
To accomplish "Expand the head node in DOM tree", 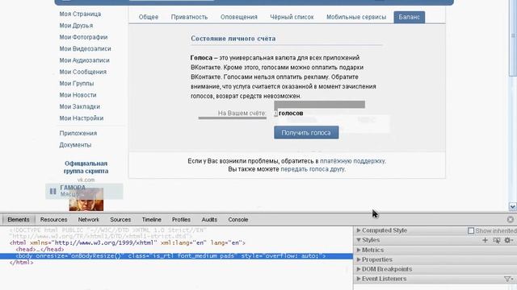I will click(40, 249).
